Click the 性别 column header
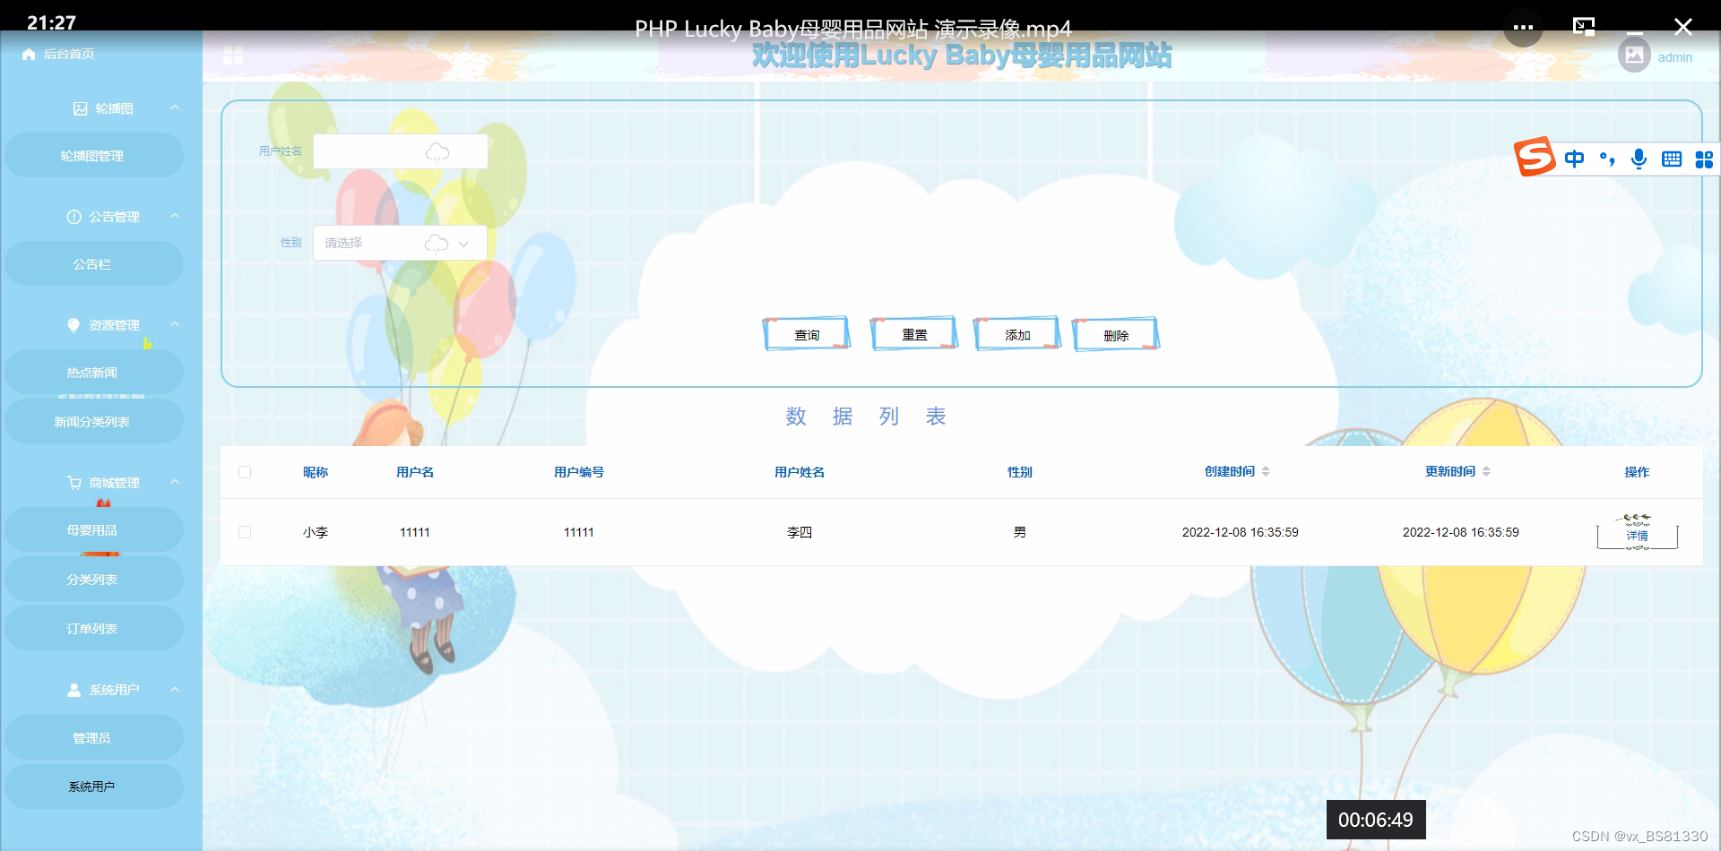Image resolution: width=1721 pixels, height=851 pixels. [x=1020, y=472]
